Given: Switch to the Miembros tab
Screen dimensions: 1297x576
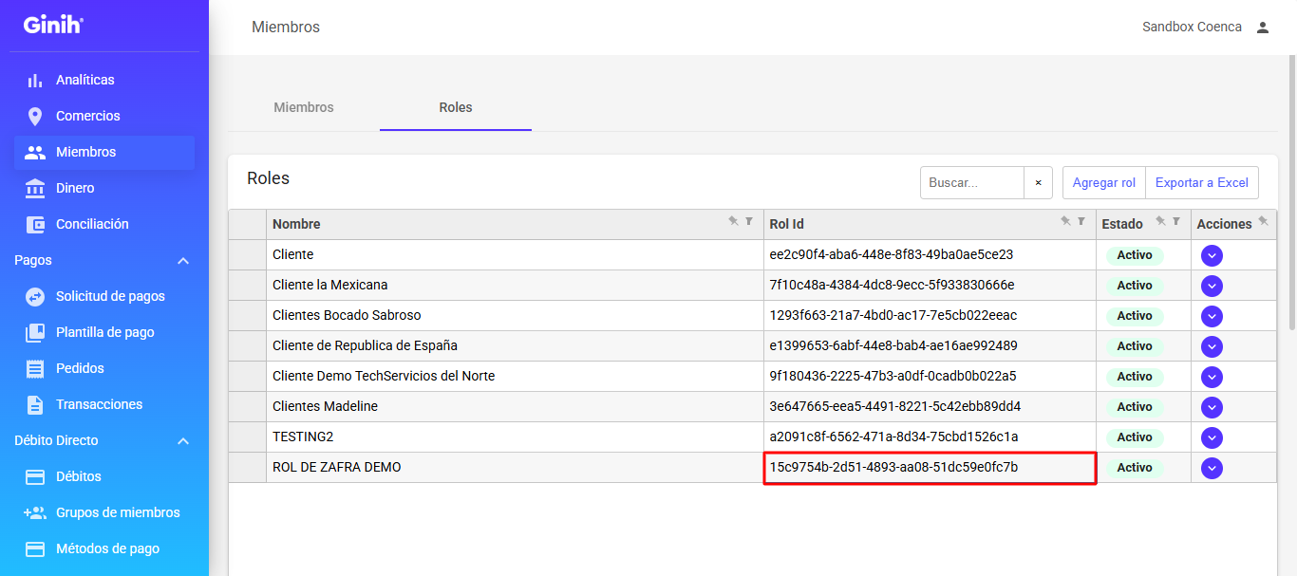Looking at the screenshot, I should coord(304,107).
